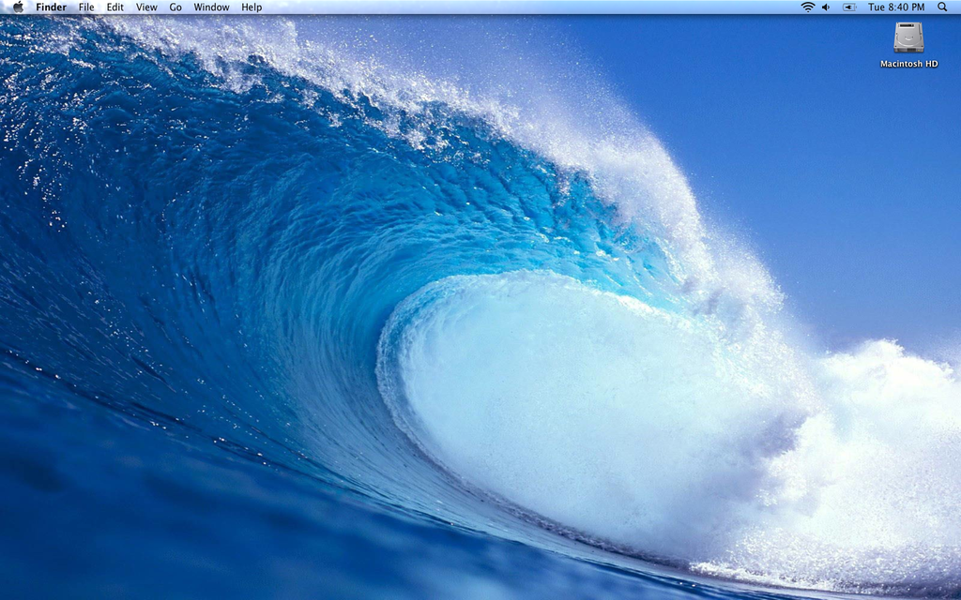Open the Edit menu
Screen dimensions: 961x600
tap(115, 7)
